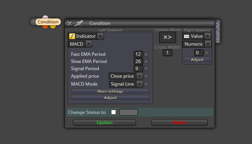Toggle the Slow EMA Period checkbox

click(x=146, y=61)
